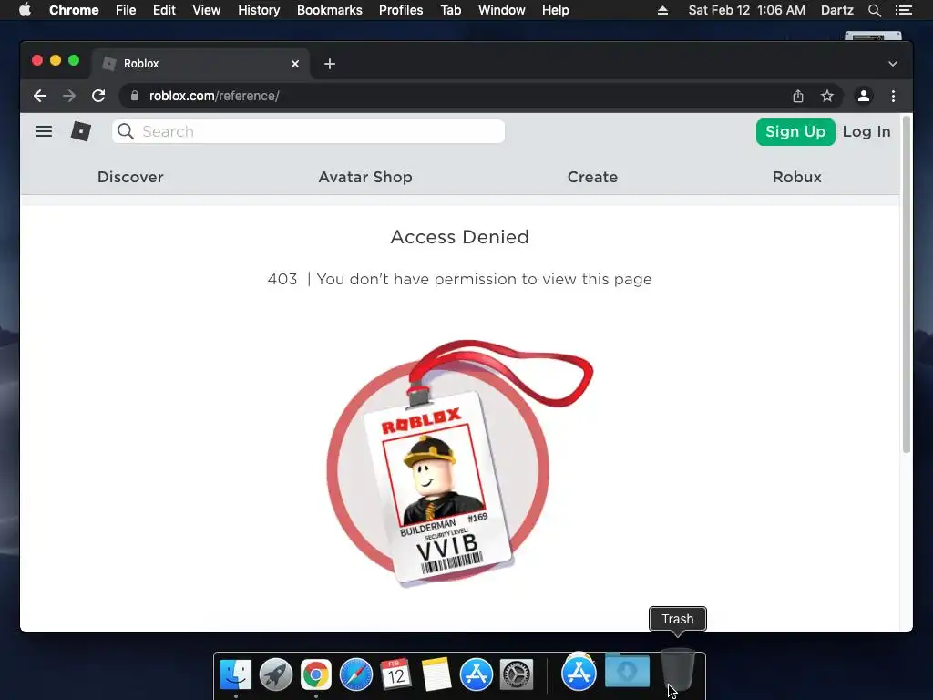Click the date and time in menu bar
This screenshot has width=933, height=700.
(x=747, y=10)
